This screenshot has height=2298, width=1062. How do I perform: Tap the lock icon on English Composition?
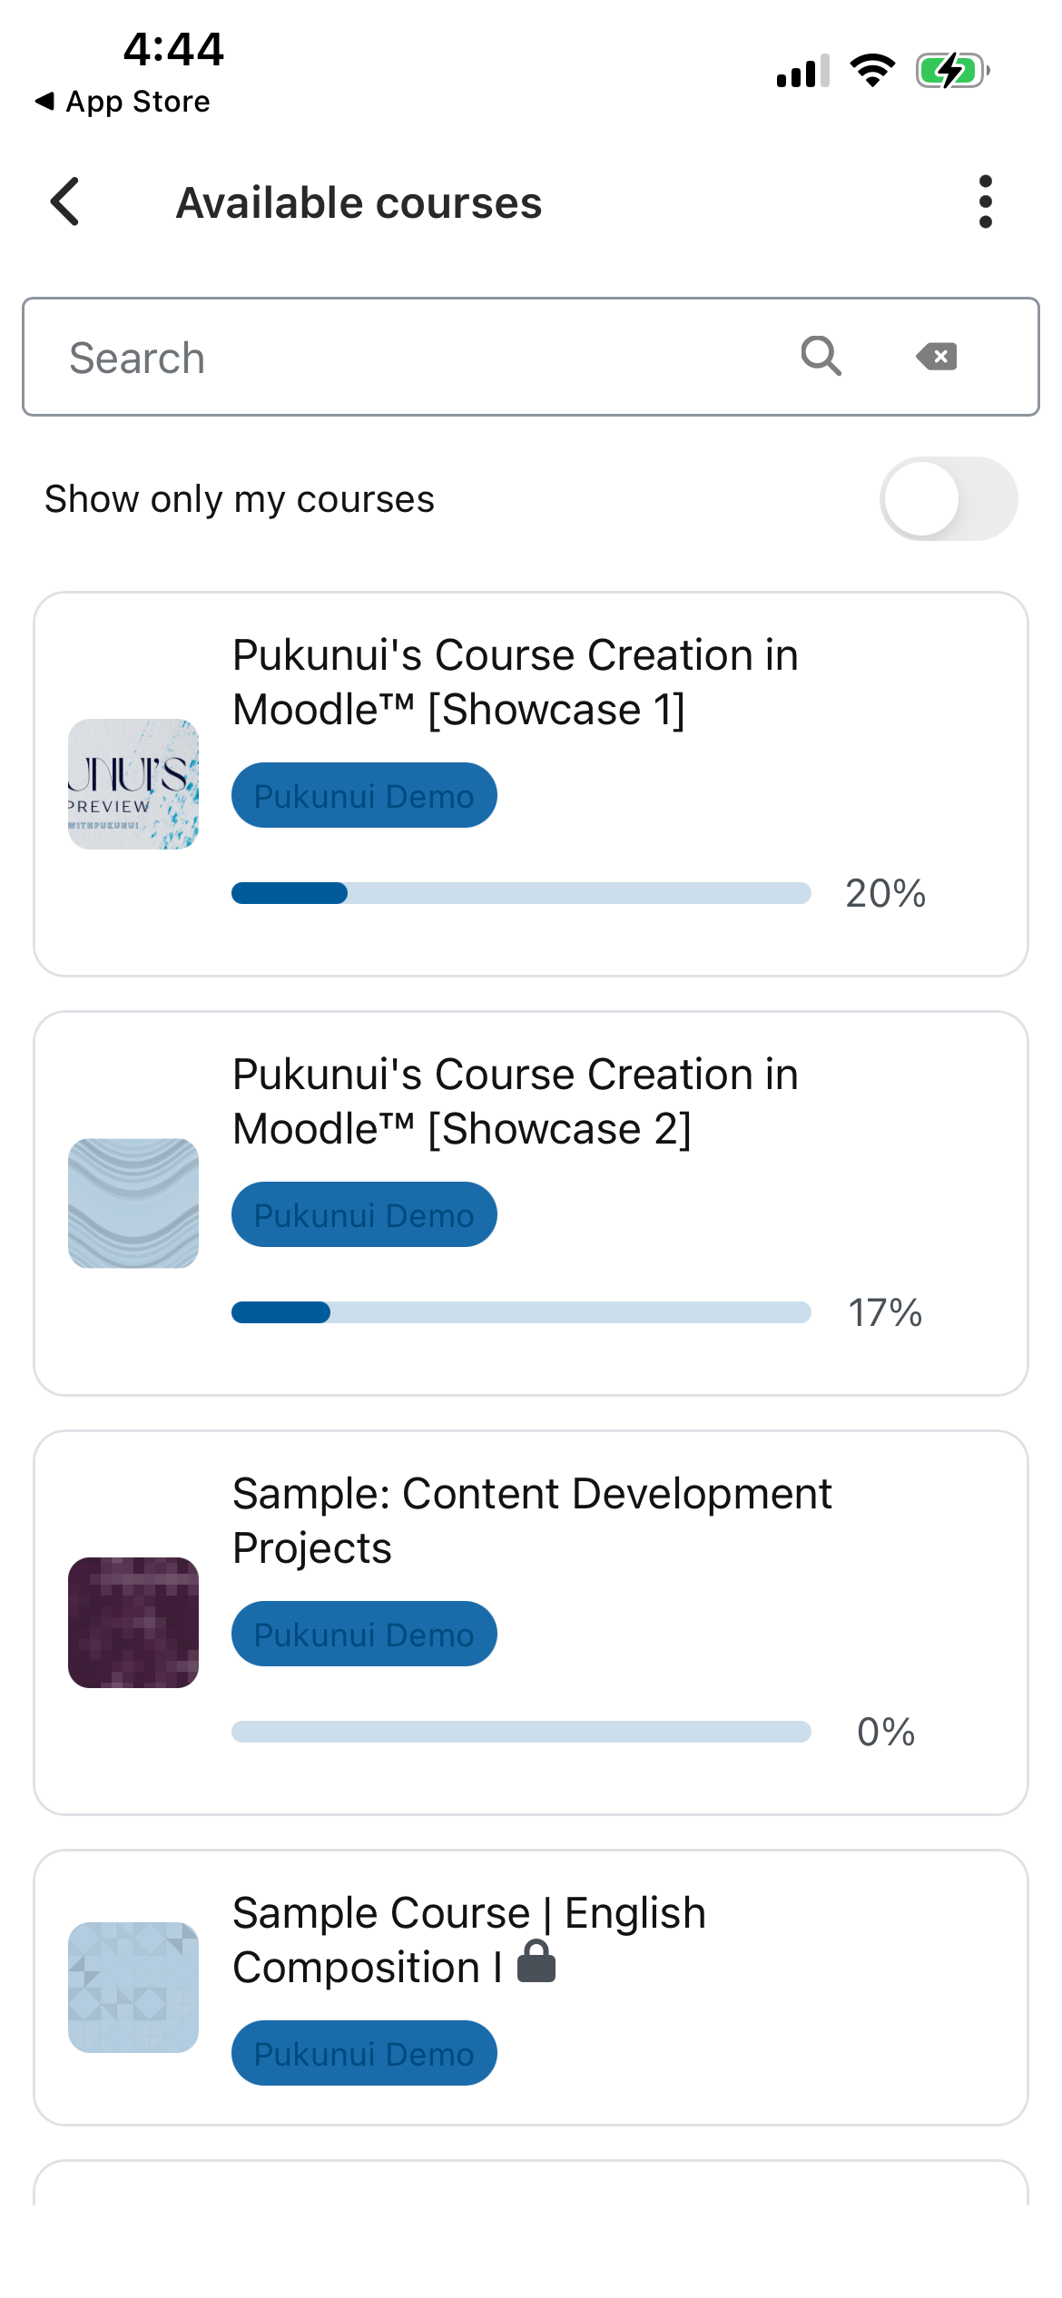[536, 1962]
